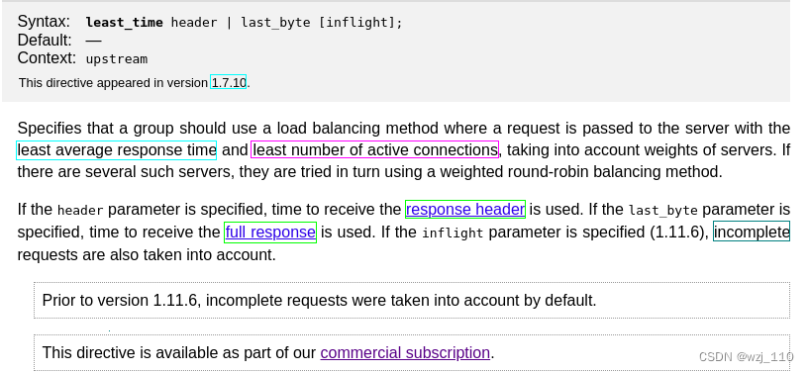This screenshot has height=373, width=809.
Task: Click the bold "least_time" directive name
Action: [x=125, y=22]
